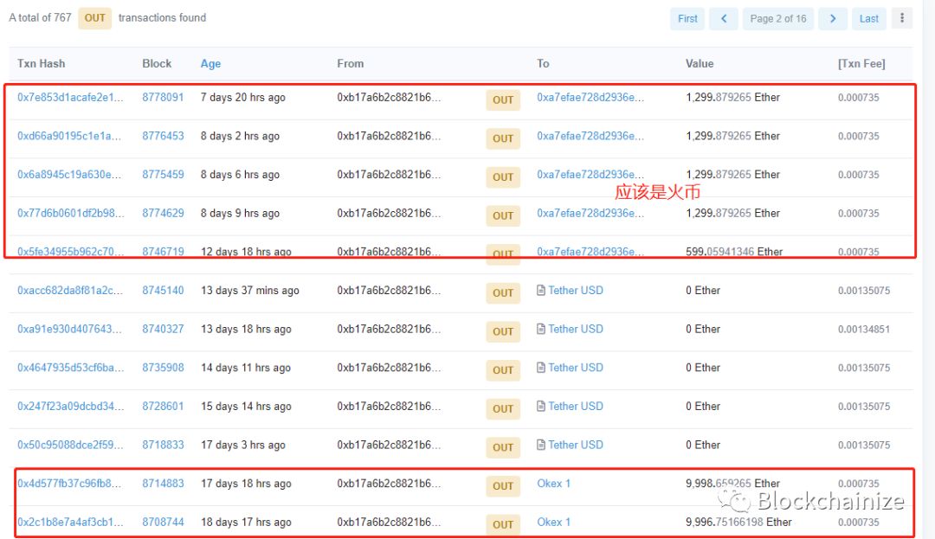
Task: Open recipient 0xa7efae728d2936e in 8774629 row
Action: tap(590, 213)
